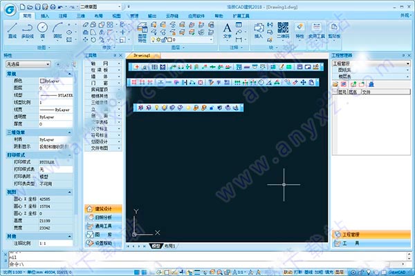Toggle 加粗 in the status bar

pos(319,272)
